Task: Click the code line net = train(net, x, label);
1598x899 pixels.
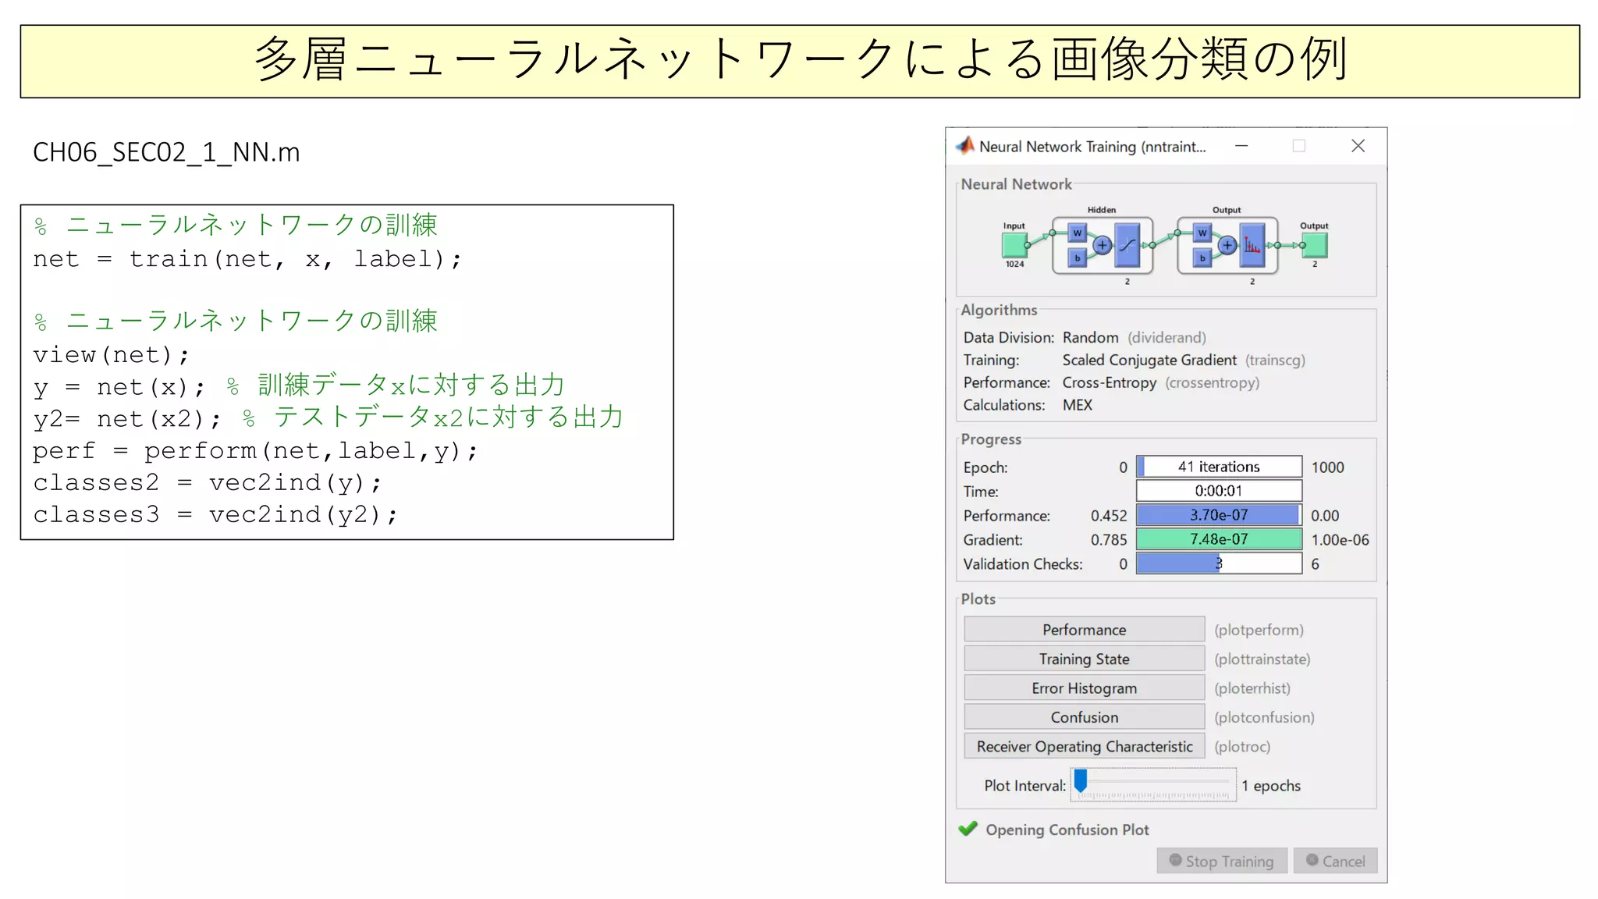Action: coord(247,259)
